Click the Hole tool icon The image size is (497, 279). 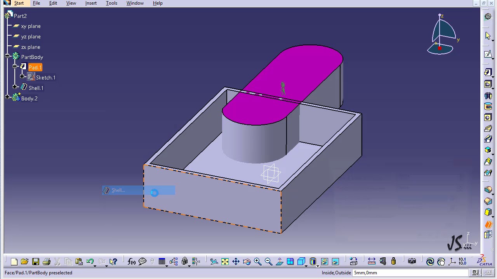coord(488,117)
